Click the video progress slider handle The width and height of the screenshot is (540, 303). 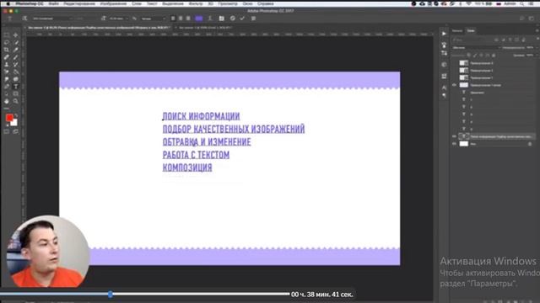tap(111, 294)
